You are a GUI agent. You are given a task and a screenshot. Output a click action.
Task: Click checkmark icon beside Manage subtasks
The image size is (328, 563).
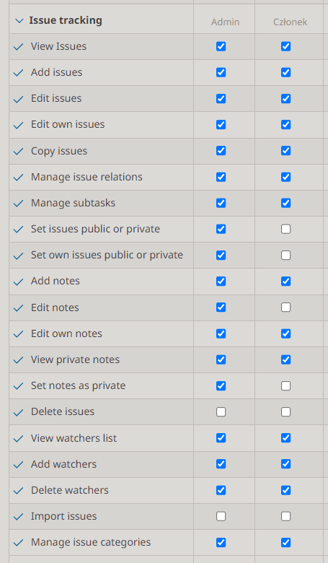tap(18, 204)
